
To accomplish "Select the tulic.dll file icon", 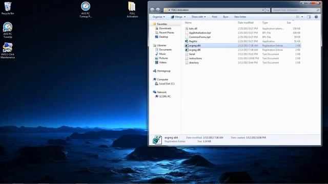I will (187, 29).
